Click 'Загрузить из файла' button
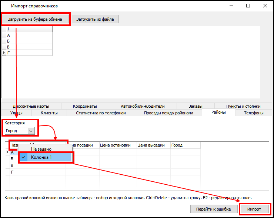This screenshot has height=218, width=274. pyautogui.click(x=95, y=19)
